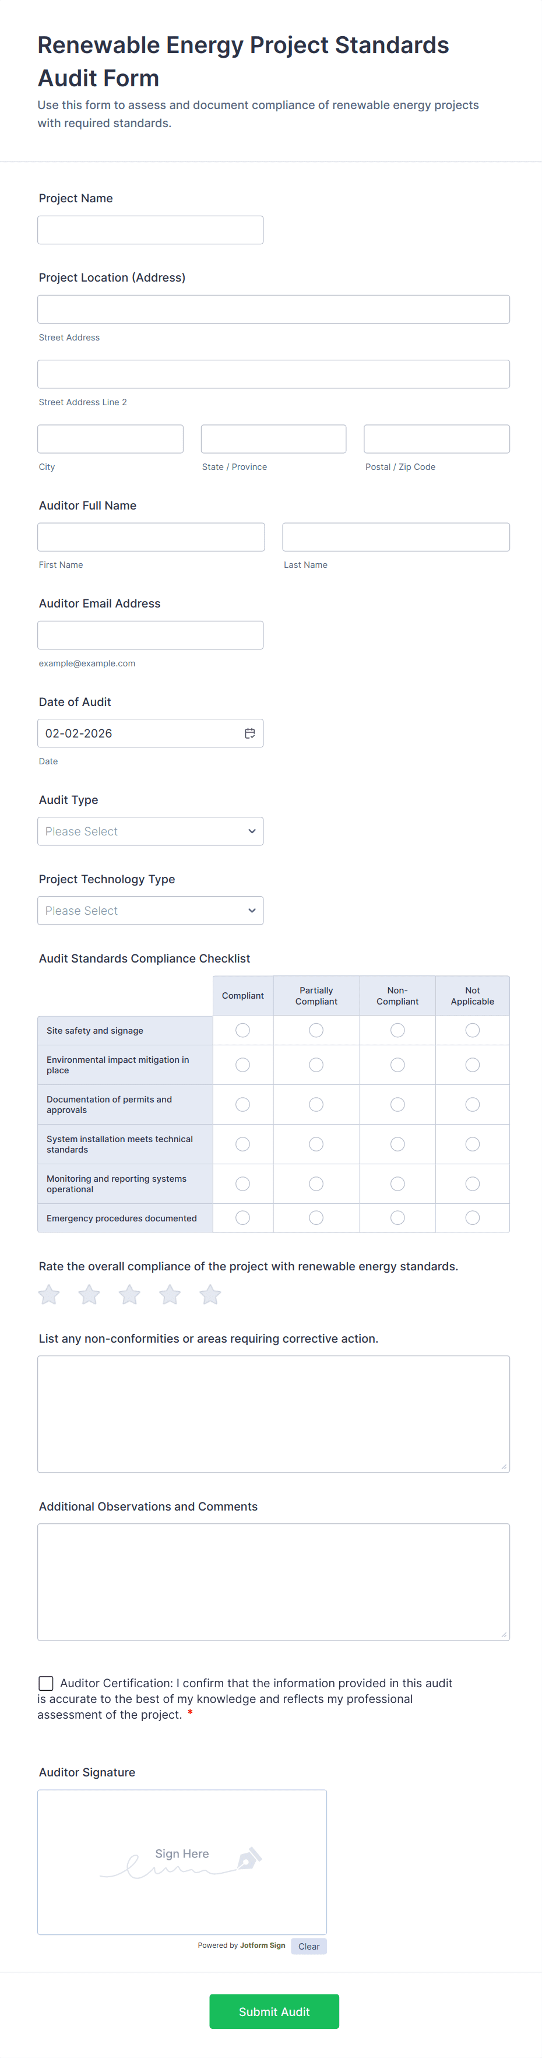Set Environmental impact mitigation to Partially Compliant

coord(316,1065)
